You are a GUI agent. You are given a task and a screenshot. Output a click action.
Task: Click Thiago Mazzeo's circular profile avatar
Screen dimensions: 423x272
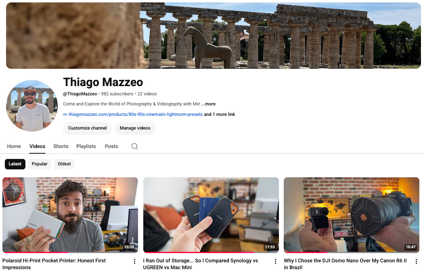point(32,106)
